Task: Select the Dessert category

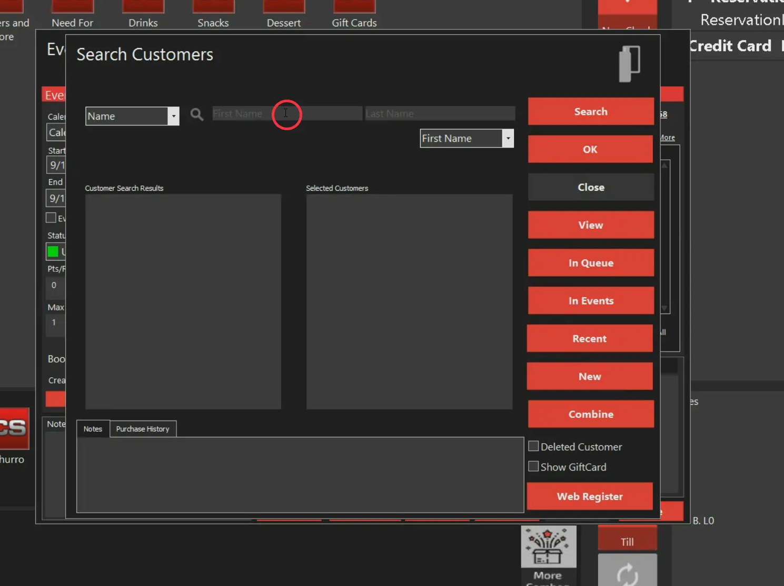Action: (284, 15)
